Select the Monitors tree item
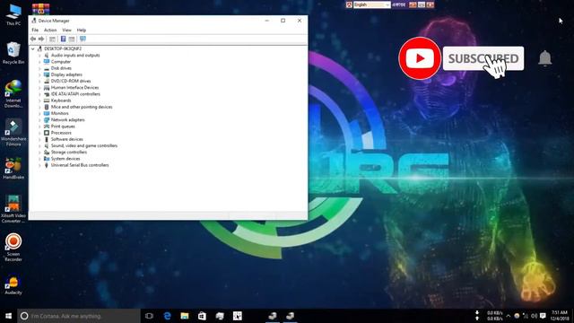The image size is (574, 323). (x=60, y=114)
